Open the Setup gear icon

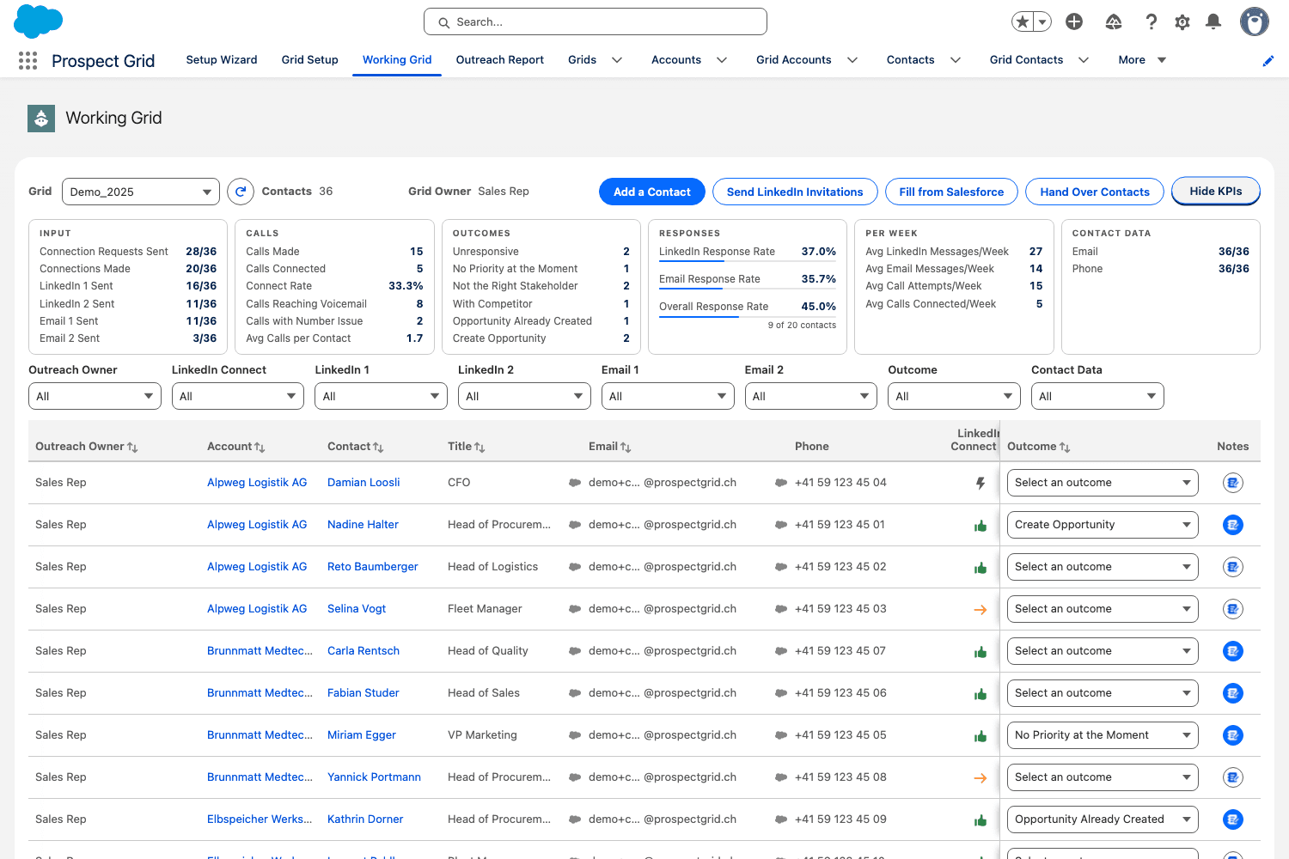coord(1182,21)
